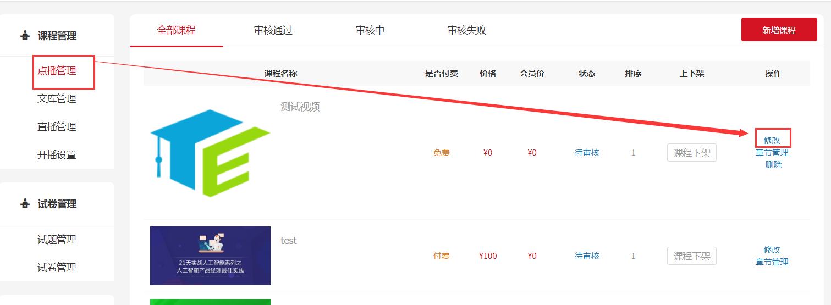Click the 上下架 column header

692,73
